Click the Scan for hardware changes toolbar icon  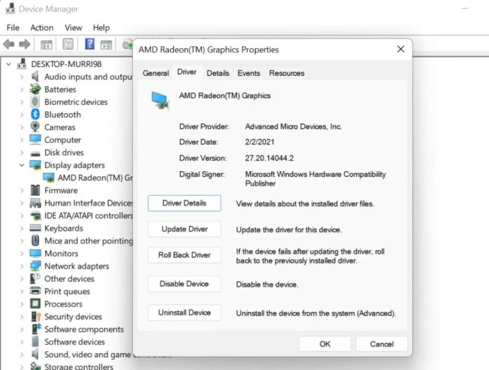127,43
